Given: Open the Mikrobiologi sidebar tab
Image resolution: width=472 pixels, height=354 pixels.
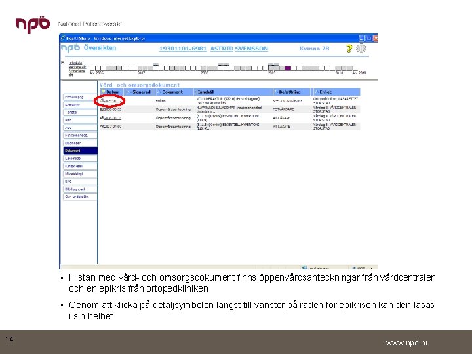Looking at the screenshot, I should (x=81, y=174).
